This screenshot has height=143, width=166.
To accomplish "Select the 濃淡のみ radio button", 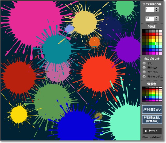I will [x=144, y=68].
